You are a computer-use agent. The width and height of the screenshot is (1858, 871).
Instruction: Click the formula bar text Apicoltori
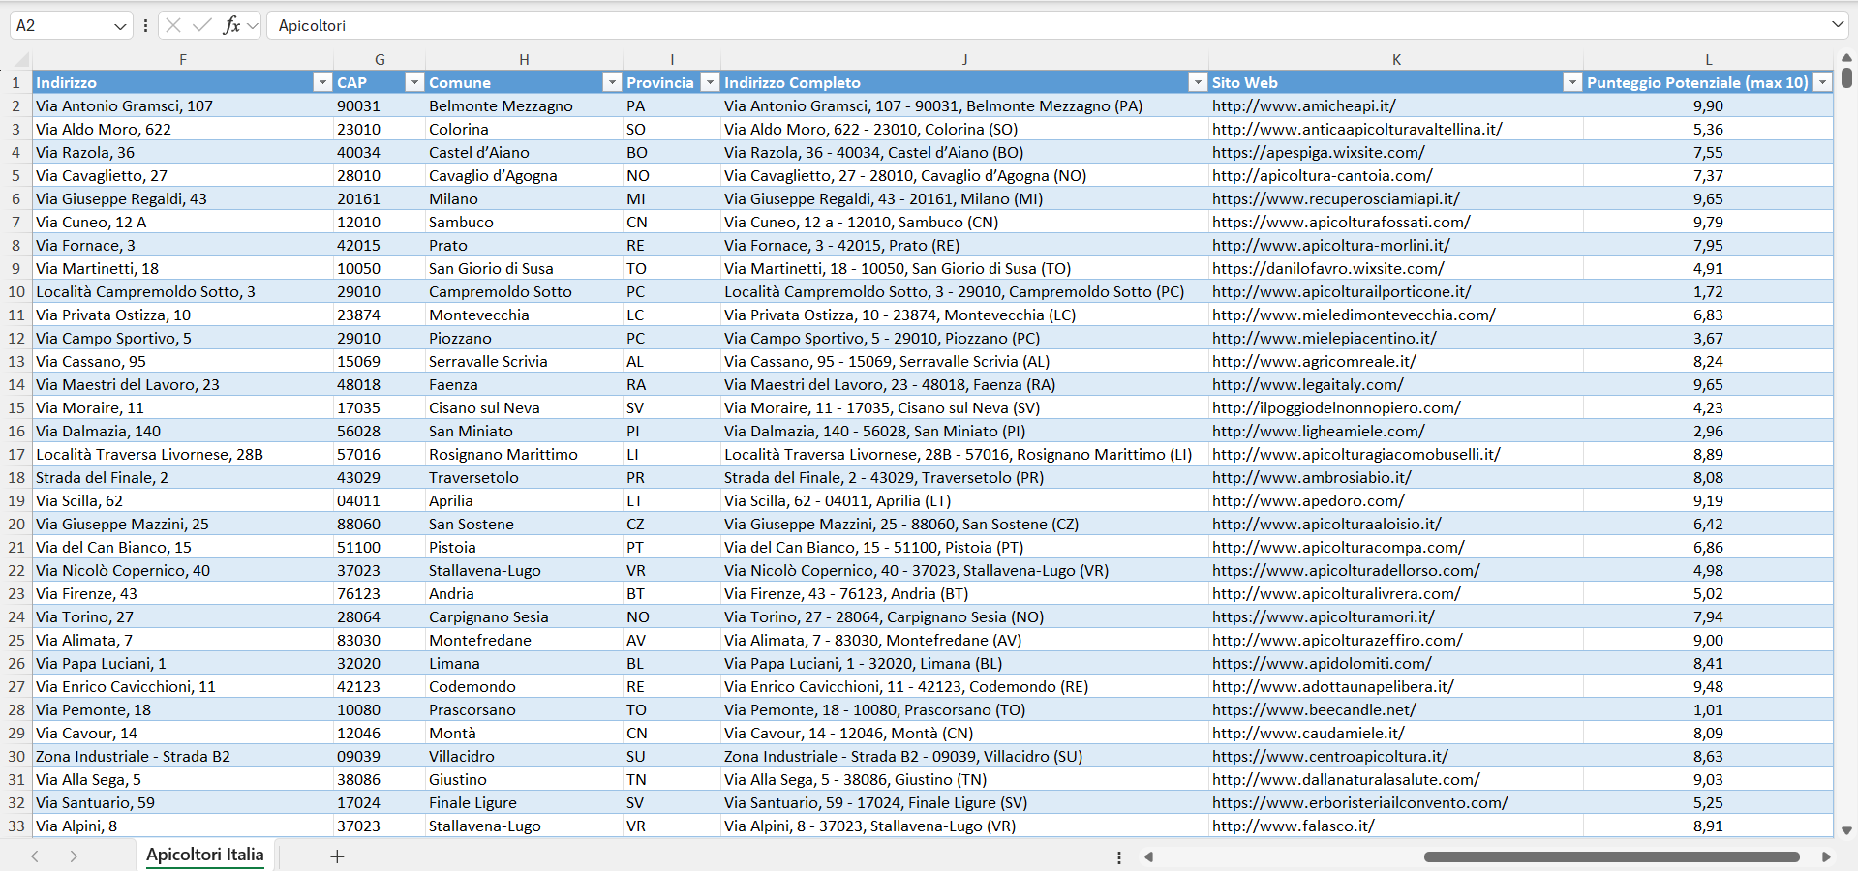312,25
